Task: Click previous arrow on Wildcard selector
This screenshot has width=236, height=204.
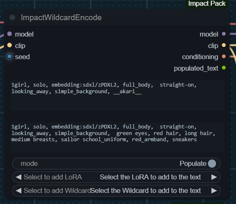Action: (x=19, y=191)
